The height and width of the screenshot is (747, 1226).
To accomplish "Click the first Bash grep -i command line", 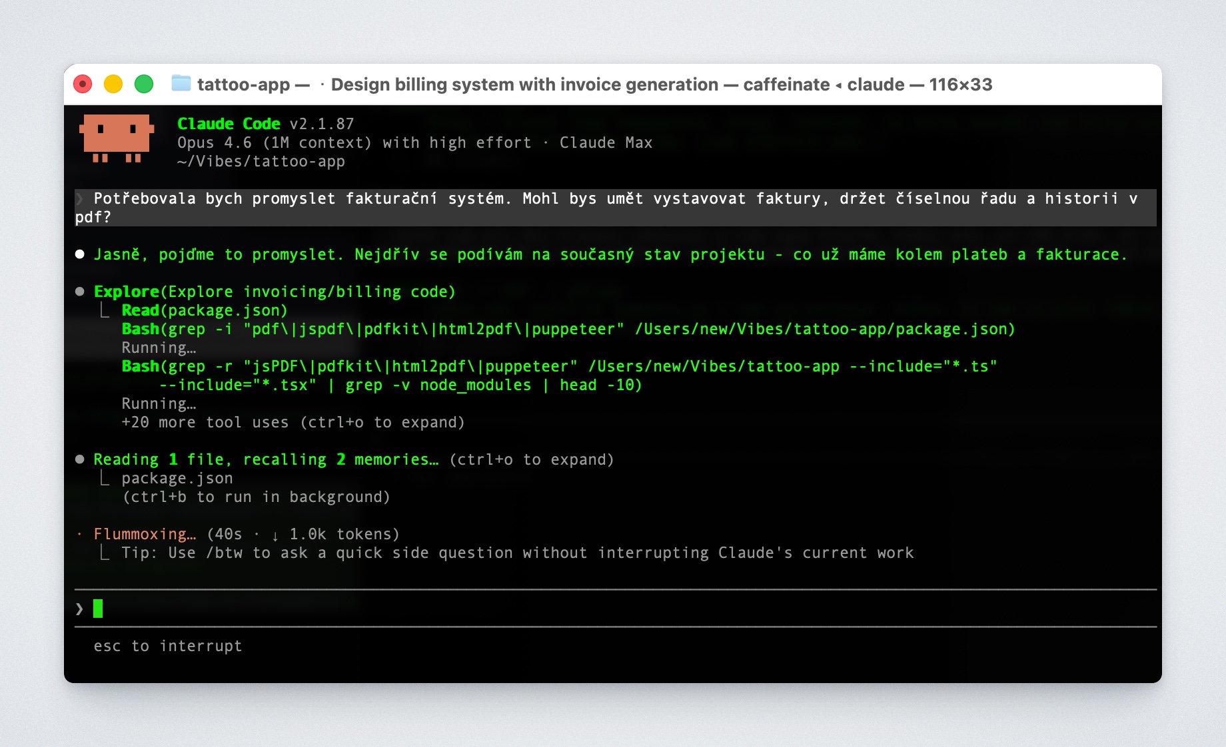I will (568, 329).
